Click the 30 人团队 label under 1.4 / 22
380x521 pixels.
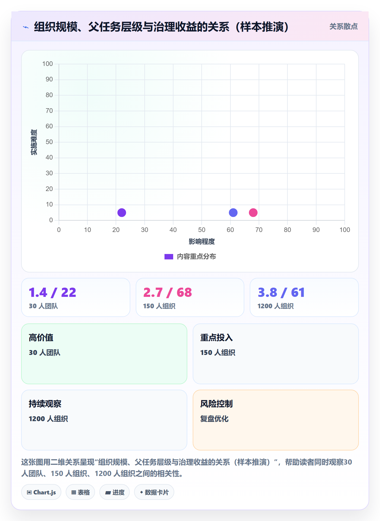pyautogui.click(x=43, y=306)
